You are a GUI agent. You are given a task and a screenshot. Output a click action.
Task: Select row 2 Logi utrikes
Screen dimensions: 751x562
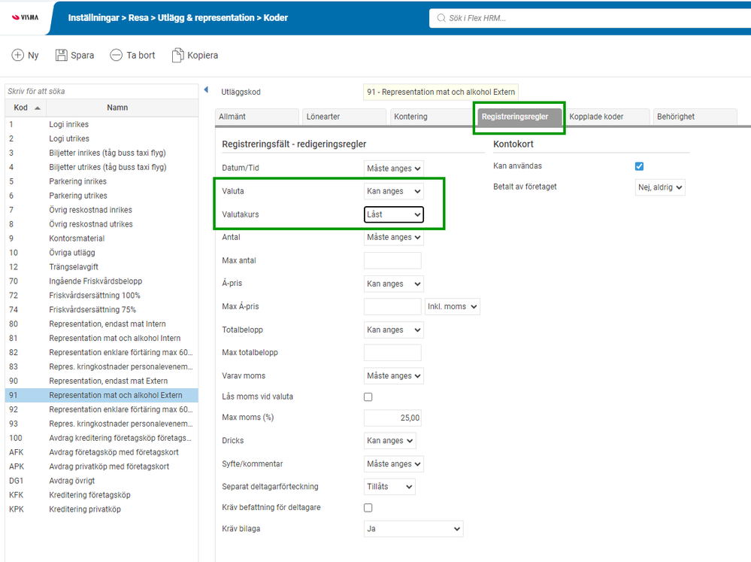[101, 138]
